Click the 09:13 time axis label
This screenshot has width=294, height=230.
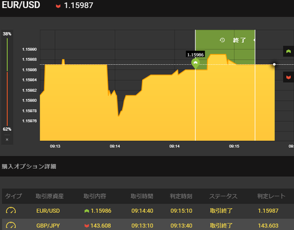coord(55,146)
